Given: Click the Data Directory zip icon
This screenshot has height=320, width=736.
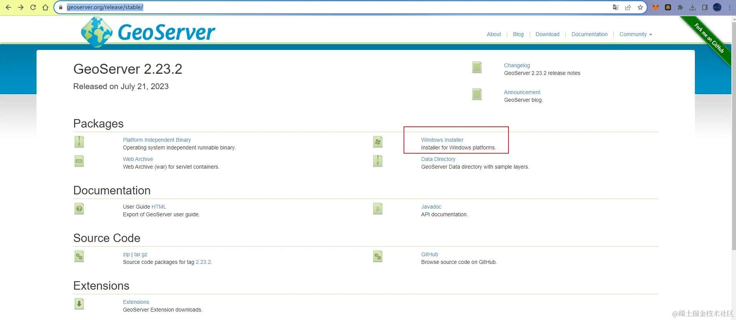Looking at the screenshot, I should [378, 161].
